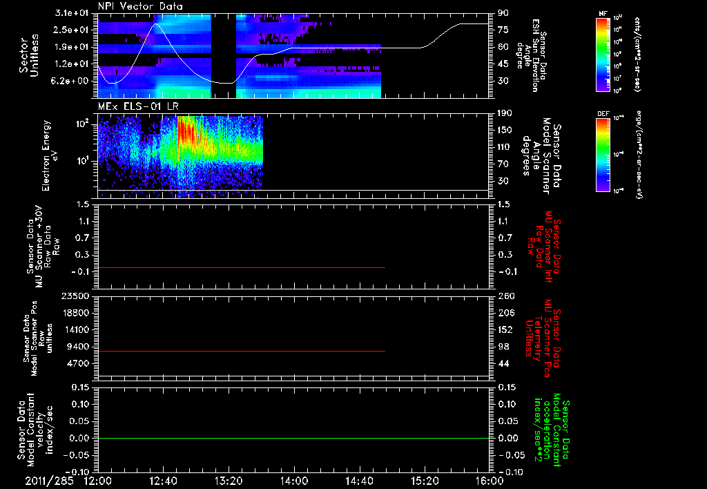Click the "13:20" time axis label

pyautogui.click(x=229, y=481)
